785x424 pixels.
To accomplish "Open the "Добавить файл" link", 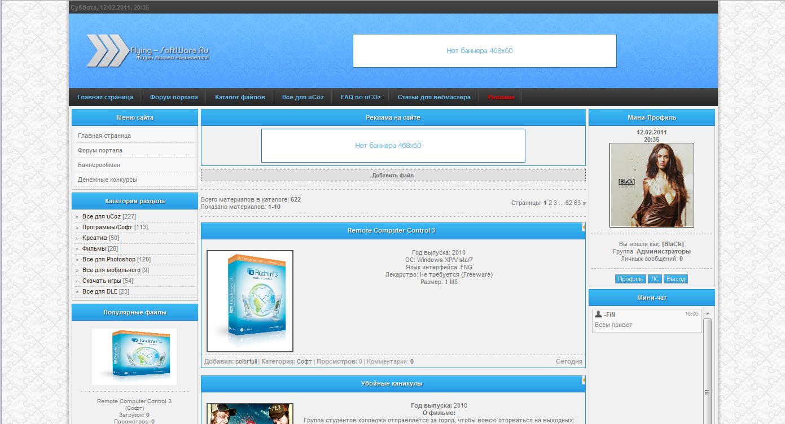I will [393, 175].
